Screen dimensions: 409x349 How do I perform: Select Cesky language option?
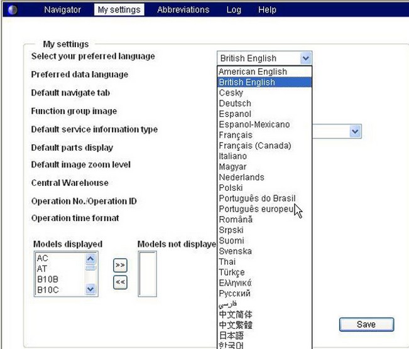point(264,93)
